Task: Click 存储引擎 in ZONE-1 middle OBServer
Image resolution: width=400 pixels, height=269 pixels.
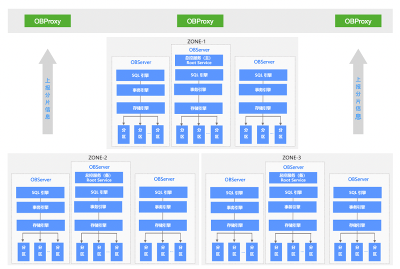Action: coord(198,108)
